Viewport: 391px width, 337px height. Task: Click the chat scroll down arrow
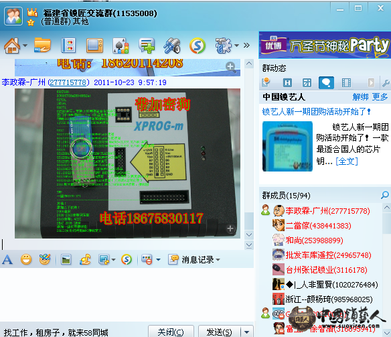(249, 234)
